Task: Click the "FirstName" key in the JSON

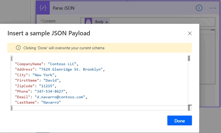Action: pos(27,81)
